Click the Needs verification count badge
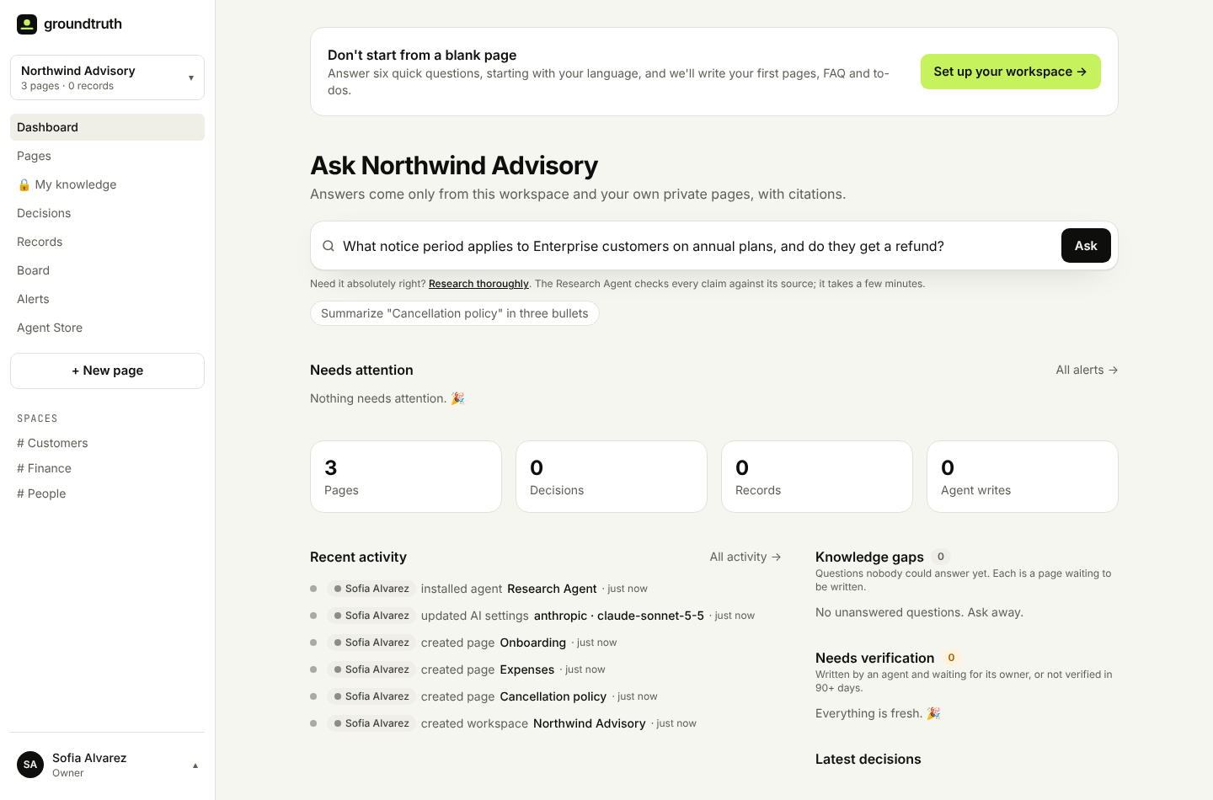1213x800 pixels. click(951, 658)
